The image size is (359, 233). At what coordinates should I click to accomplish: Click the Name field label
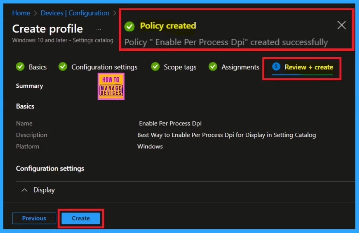point(24,124)
